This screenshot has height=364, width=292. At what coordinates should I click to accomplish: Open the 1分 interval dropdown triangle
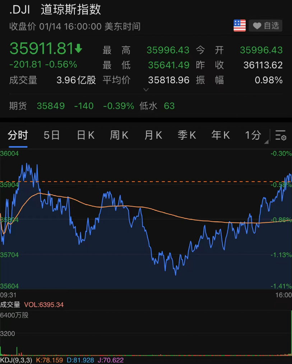coord(266,142)
